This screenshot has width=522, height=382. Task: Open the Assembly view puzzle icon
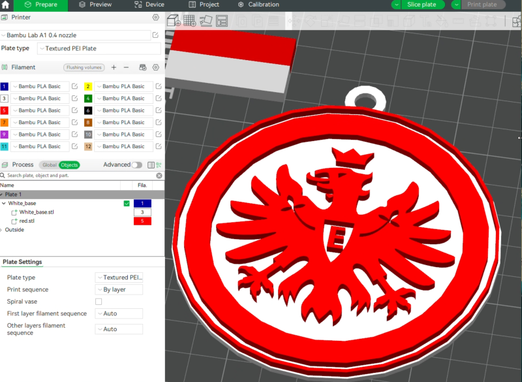point(517,22)
